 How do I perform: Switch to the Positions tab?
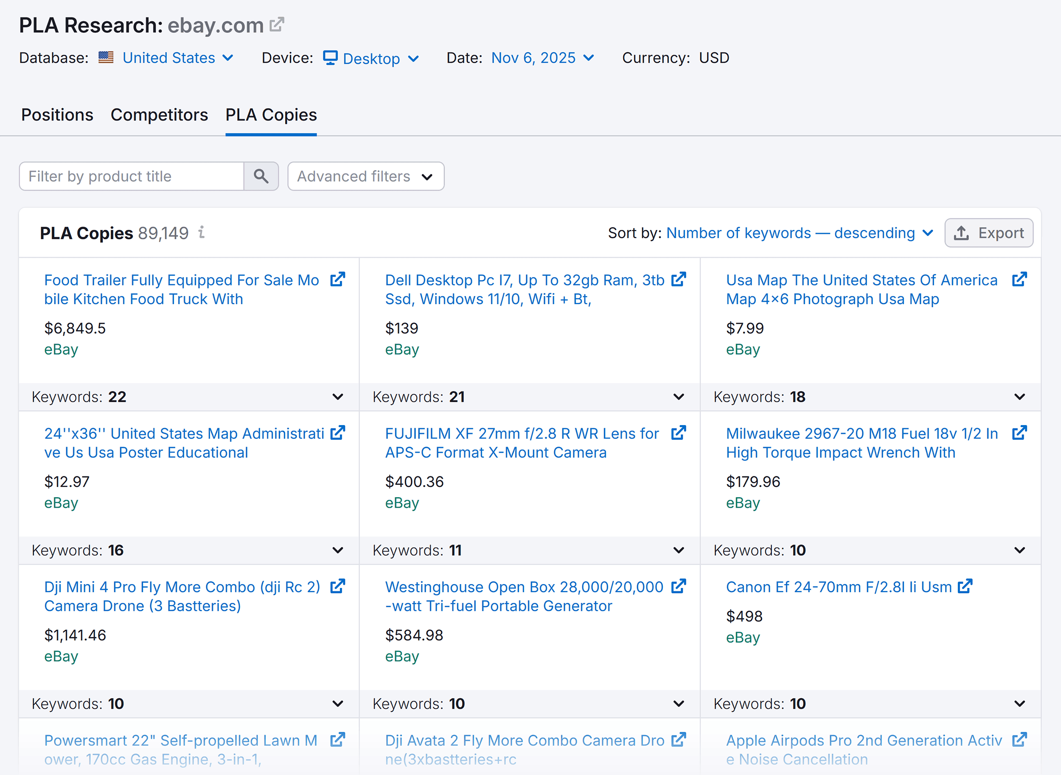coord(57,115)
